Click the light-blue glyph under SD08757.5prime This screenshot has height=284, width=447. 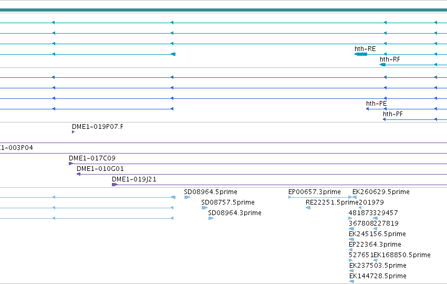tap(204, 208)
